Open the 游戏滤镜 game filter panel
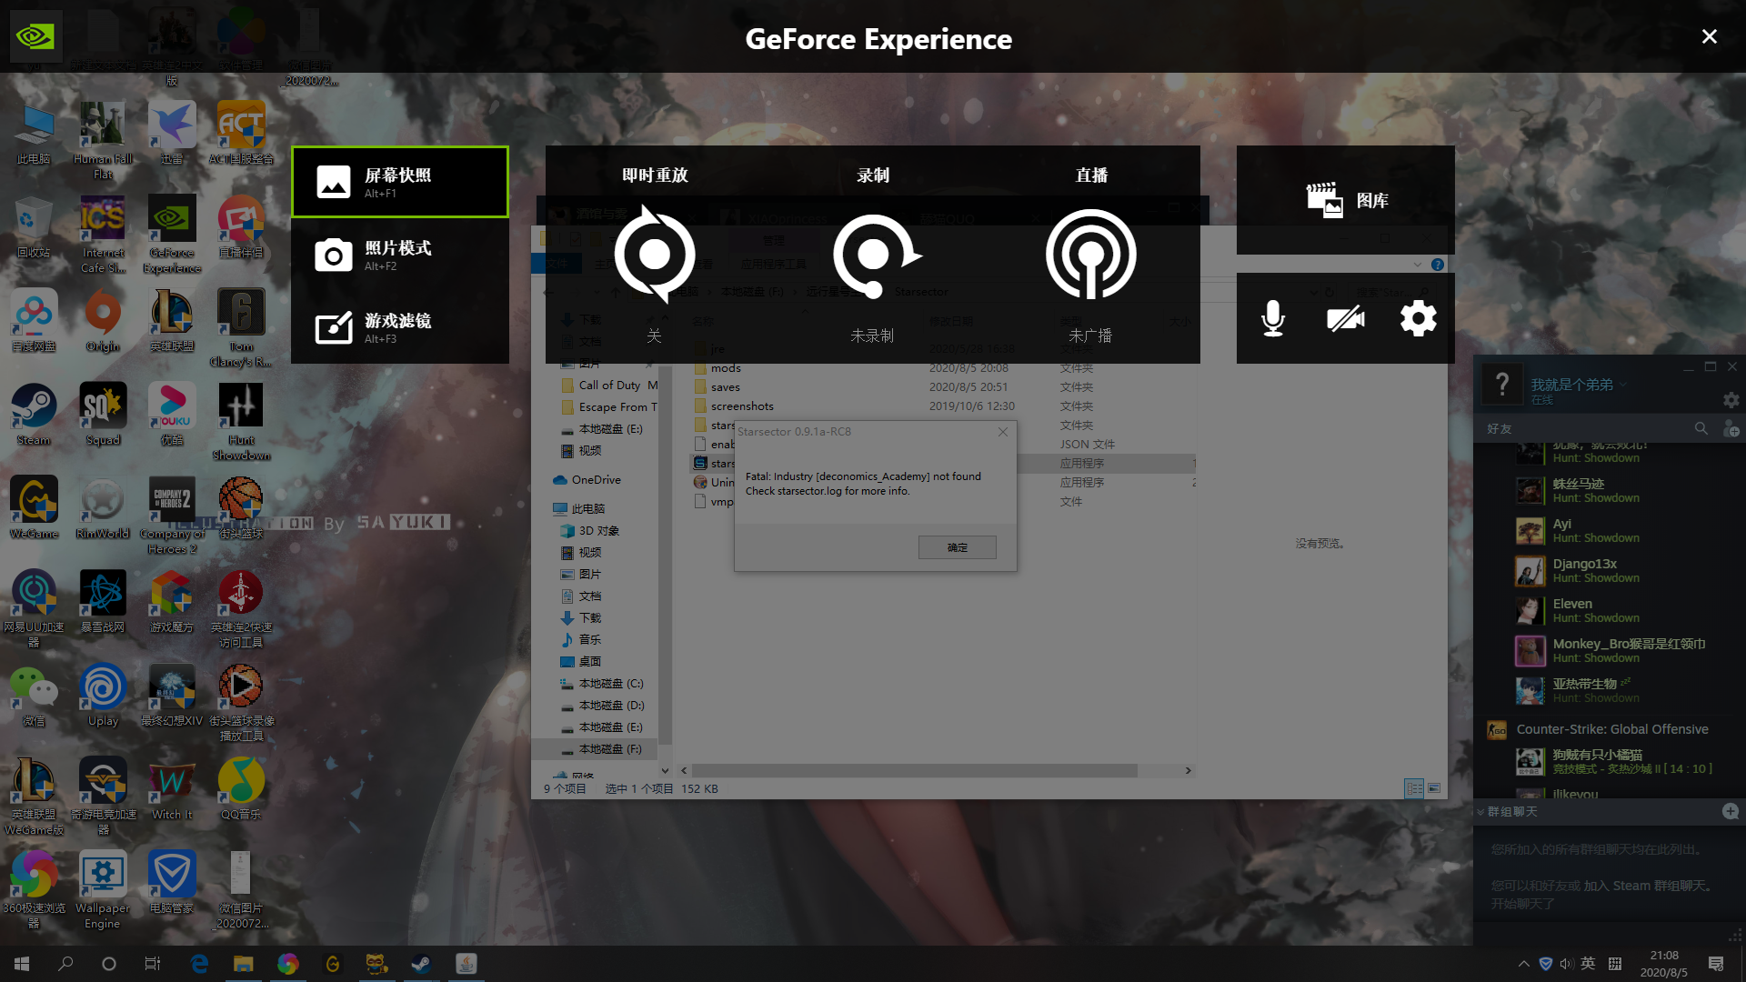Screen dimensions: 1746x982 click(399, 327)
